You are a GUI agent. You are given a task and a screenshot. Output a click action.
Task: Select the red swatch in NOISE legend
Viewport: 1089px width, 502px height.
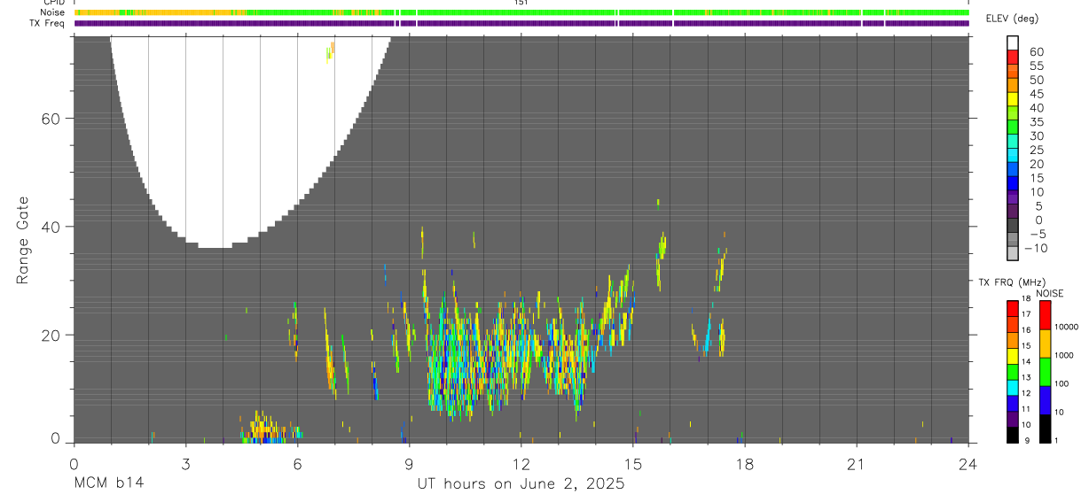[1046, 315]
